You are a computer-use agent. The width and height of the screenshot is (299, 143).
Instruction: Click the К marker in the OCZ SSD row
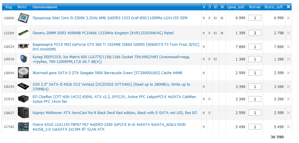click(204, 87)
